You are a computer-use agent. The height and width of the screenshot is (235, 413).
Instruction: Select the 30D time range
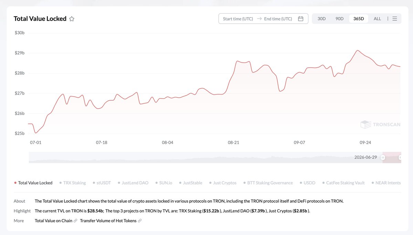[x=321, y=19]
